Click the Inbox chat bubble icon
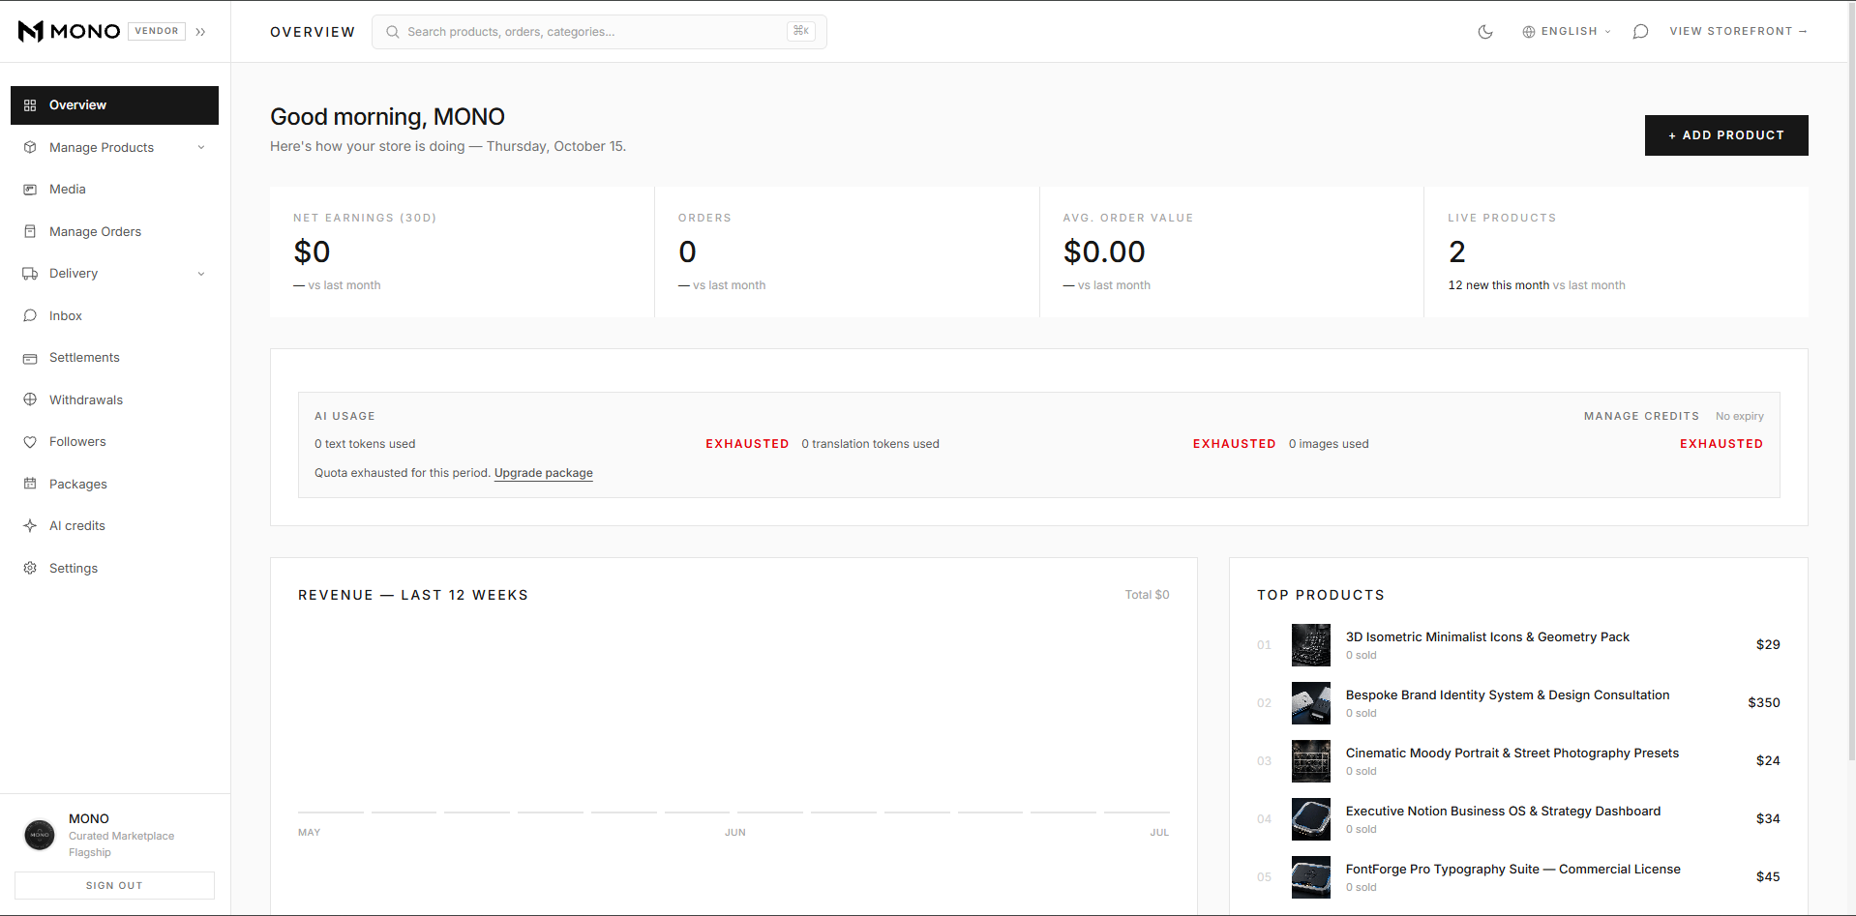The width and height of the screenshot is (1856, 916). tap(30, 316)
